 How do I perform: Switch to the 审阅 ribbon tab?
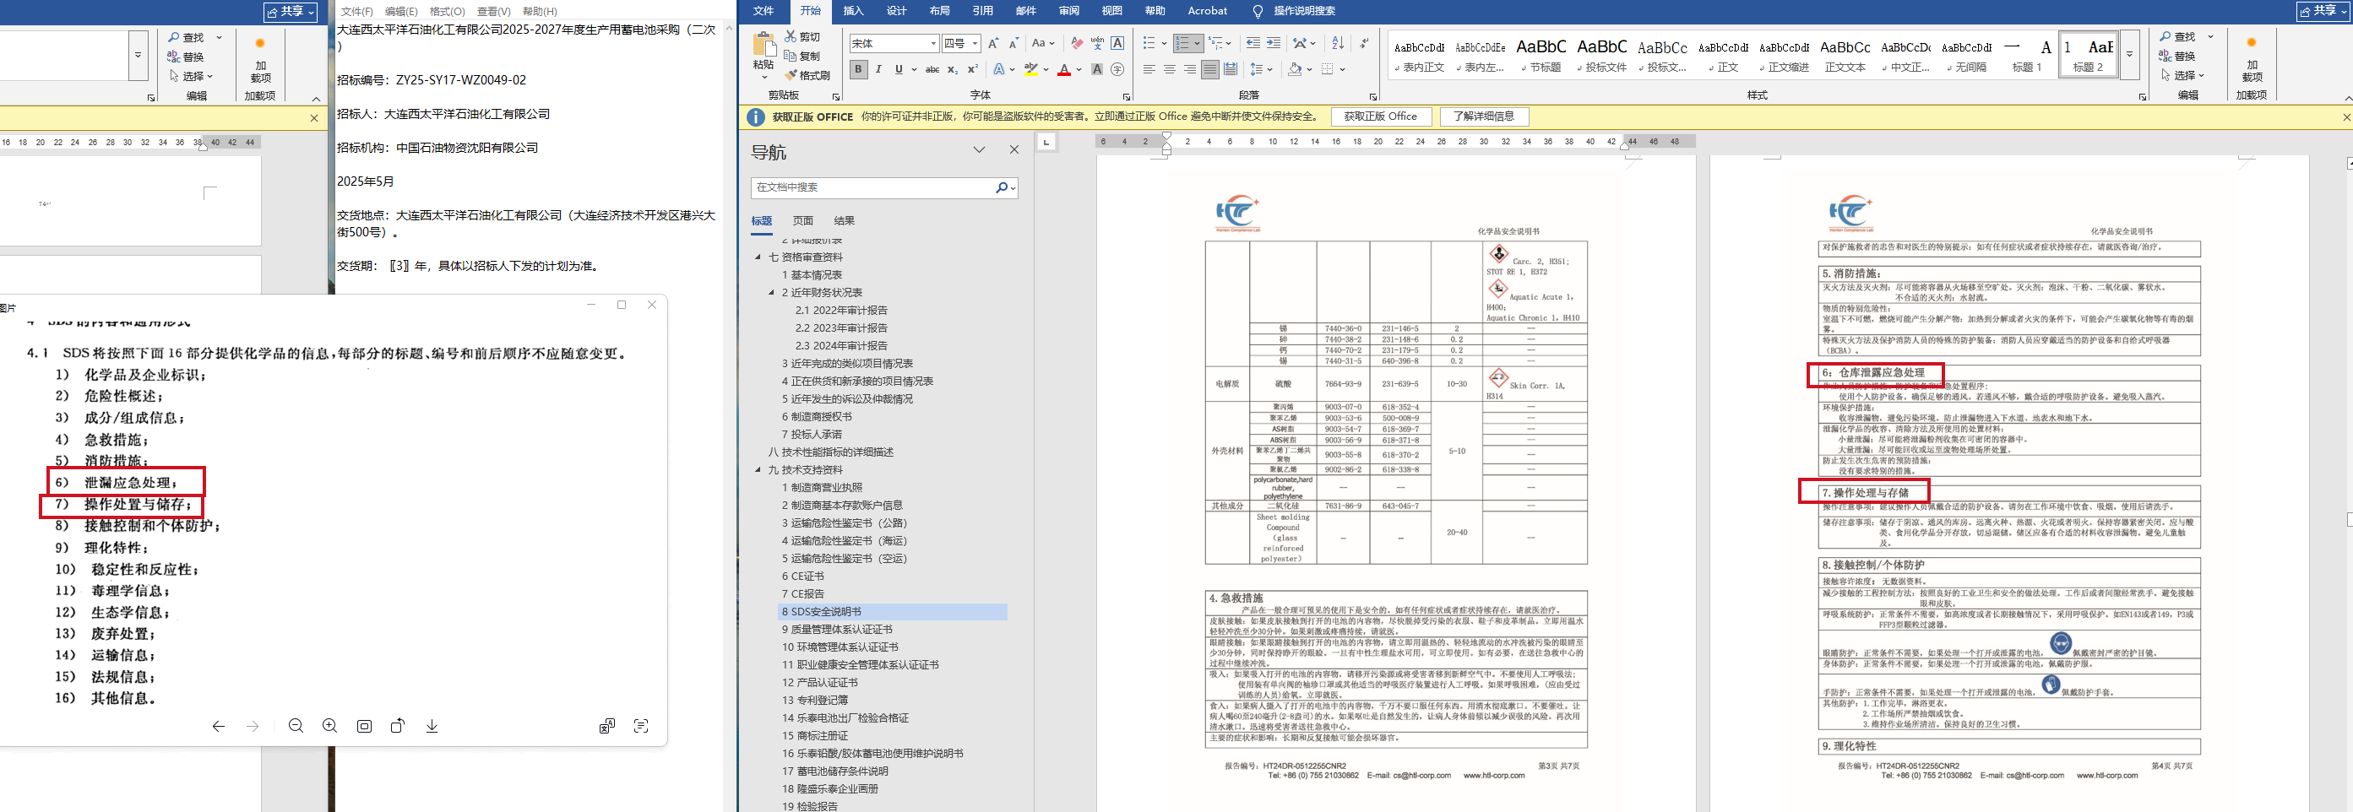click(x=1068, y=11)
